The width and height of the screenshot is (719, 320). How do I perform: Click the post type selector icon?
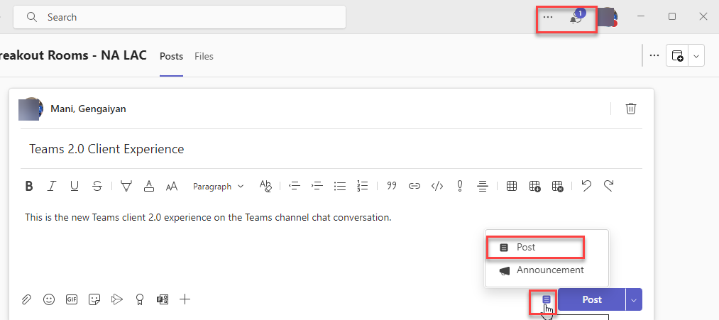pos(546,299)
